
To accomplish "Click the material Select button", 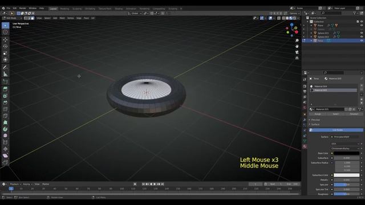I will point(335,114).
